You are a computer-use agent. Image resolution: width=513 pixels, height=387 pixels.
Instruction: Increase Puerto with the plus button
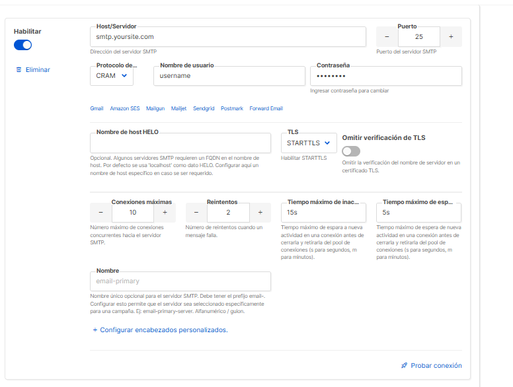(451, 37)
